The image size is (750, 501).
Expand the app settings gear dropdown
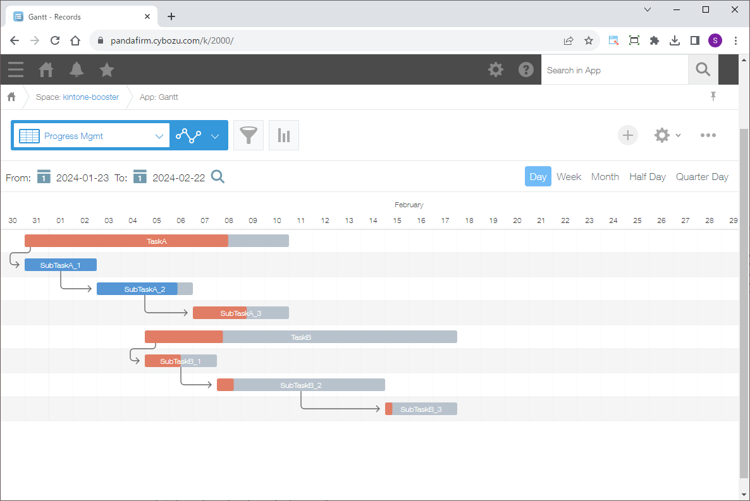point(667,135)
